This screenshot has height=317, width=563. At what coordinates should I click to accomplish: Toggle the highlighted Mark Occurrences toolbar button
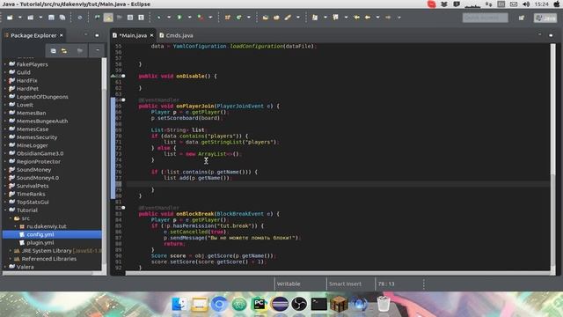[108, 18]
